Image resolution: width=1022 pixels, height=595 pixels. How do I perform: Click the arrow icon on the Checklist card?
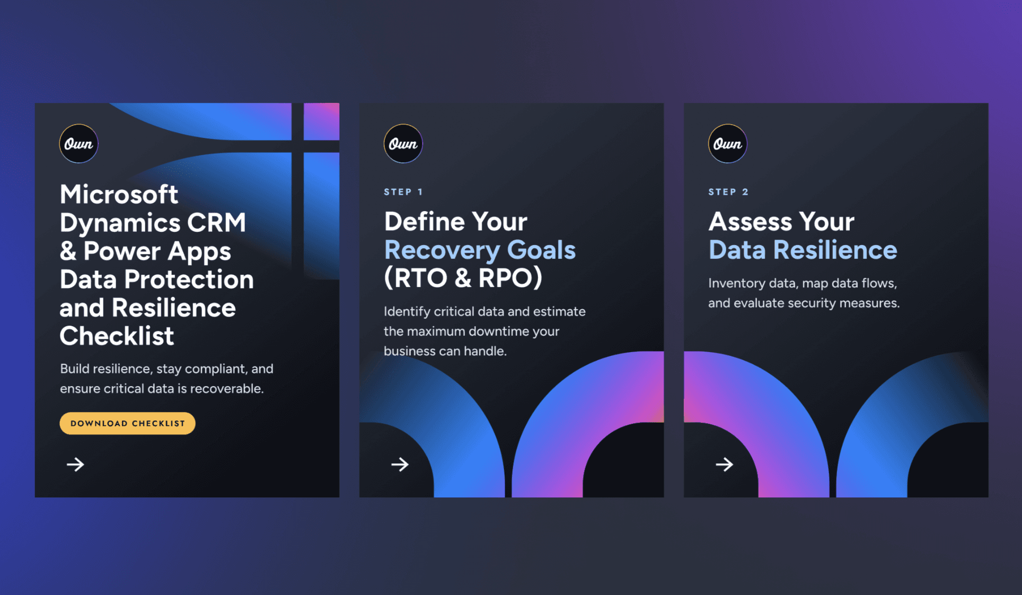(75, 465)
